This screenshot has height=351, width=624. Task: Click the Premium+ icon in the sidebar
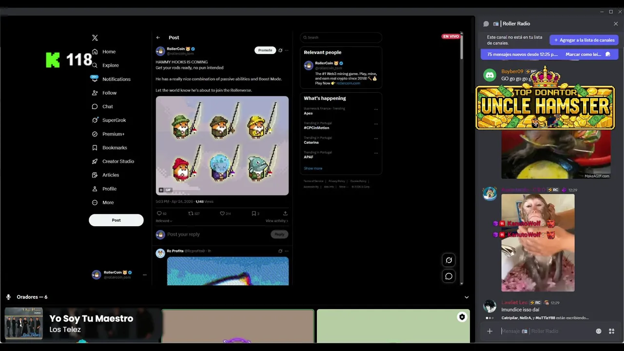pyautogui.click(x=95, y=134)
